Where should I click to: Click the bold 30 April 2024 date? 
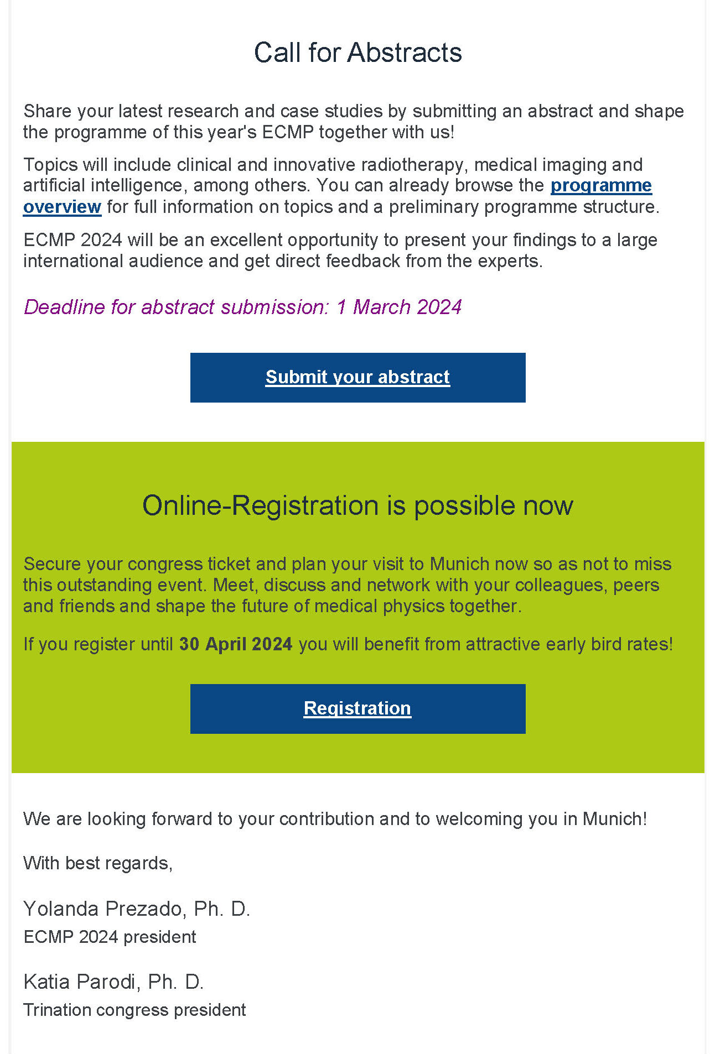click(236, 644)
